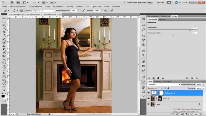Open the Файл menu
206x116 pixels.
(5, 6)
